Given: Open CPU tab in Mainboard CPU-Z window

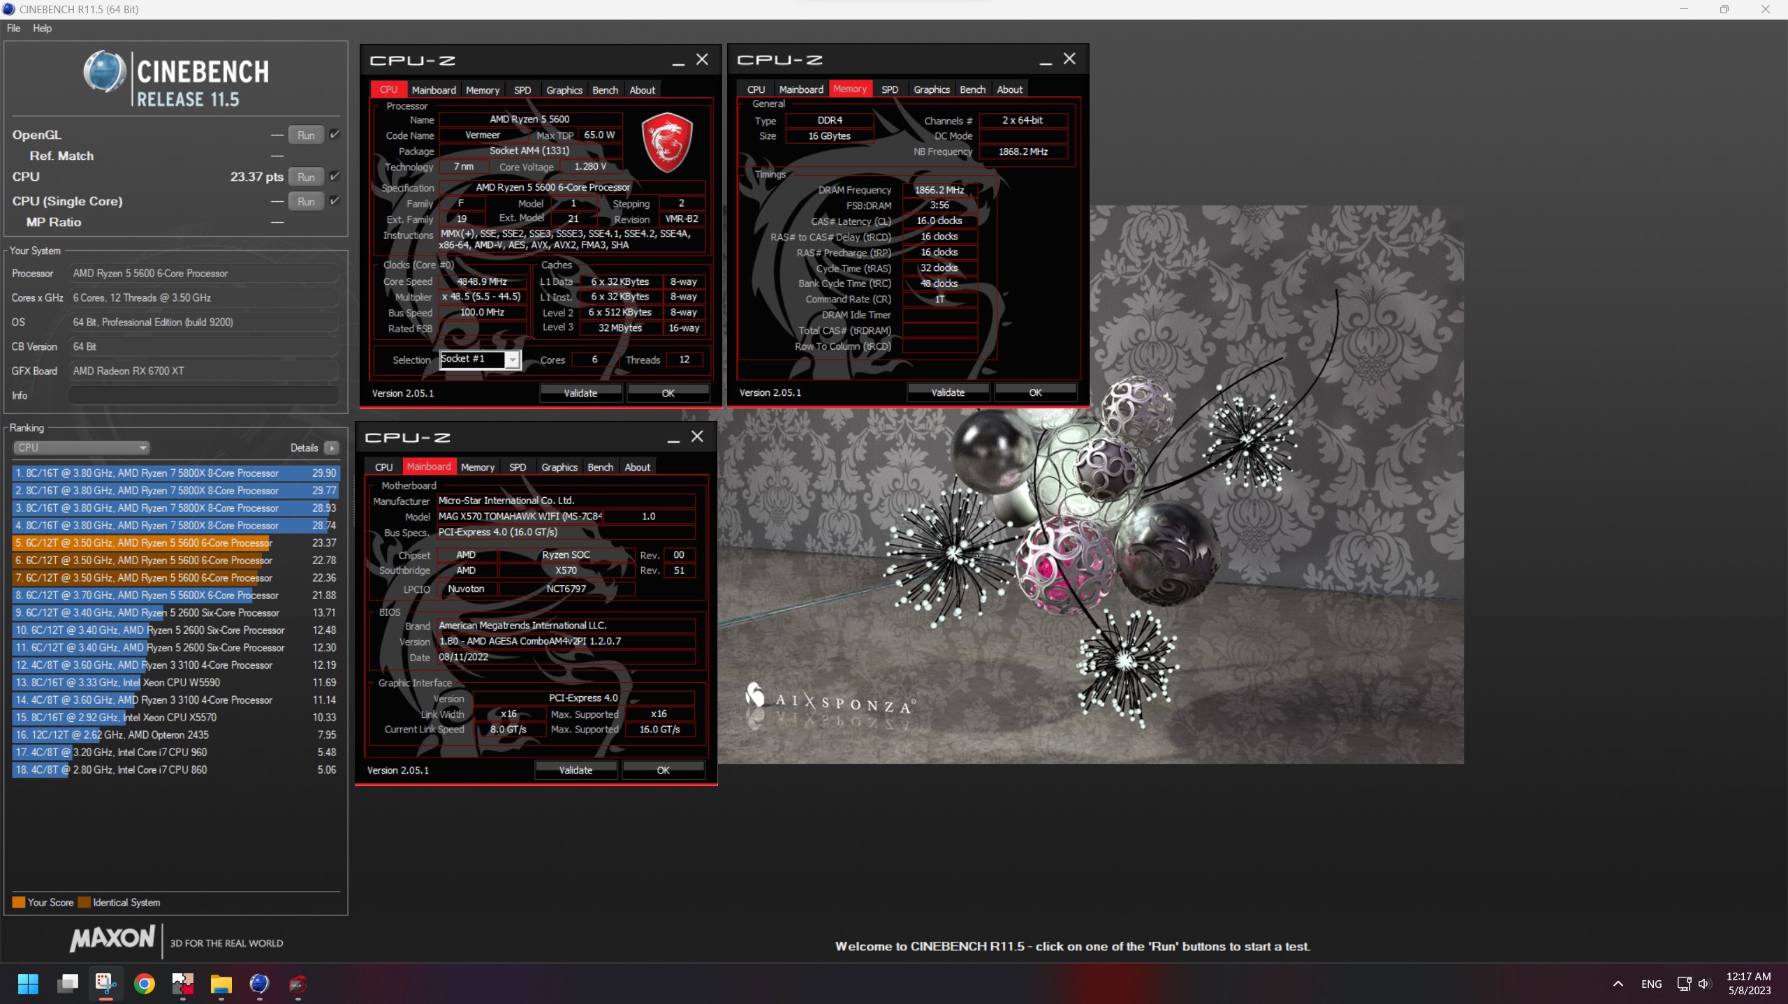Looking at the screenshot, I should coord(384,467).
